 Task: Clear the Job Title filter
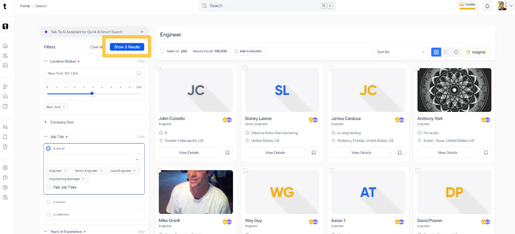point(141,137)
